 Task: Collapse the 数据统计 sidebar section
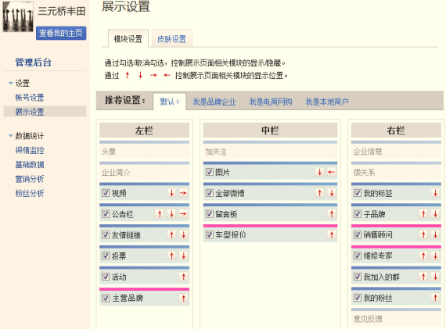pos(11,136)
